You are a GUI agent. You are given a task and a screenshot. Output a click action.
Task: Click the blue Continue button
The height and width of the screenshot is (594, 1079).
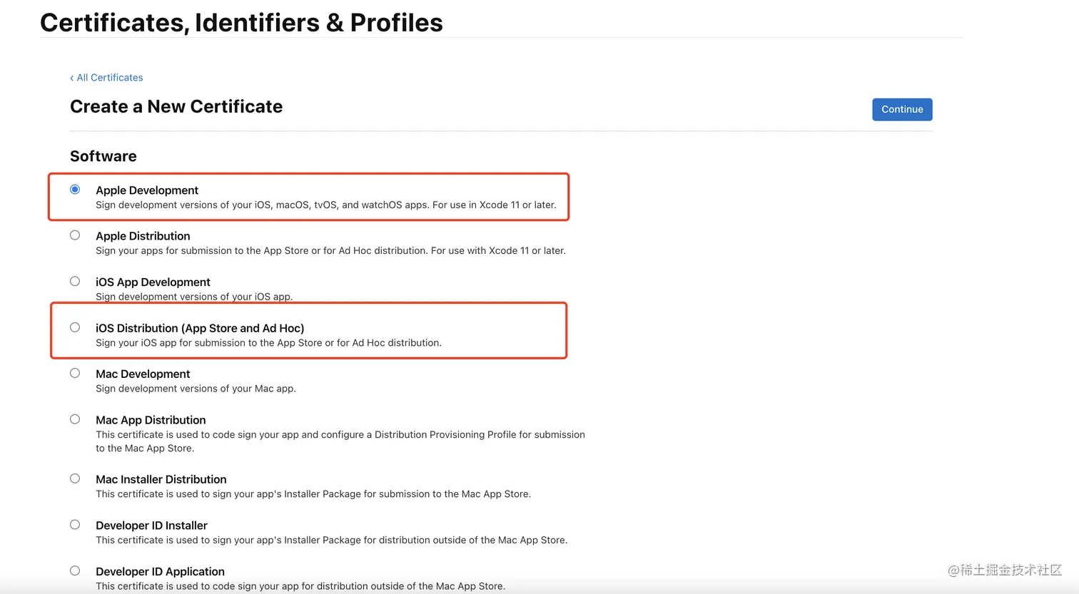(902, 109)
